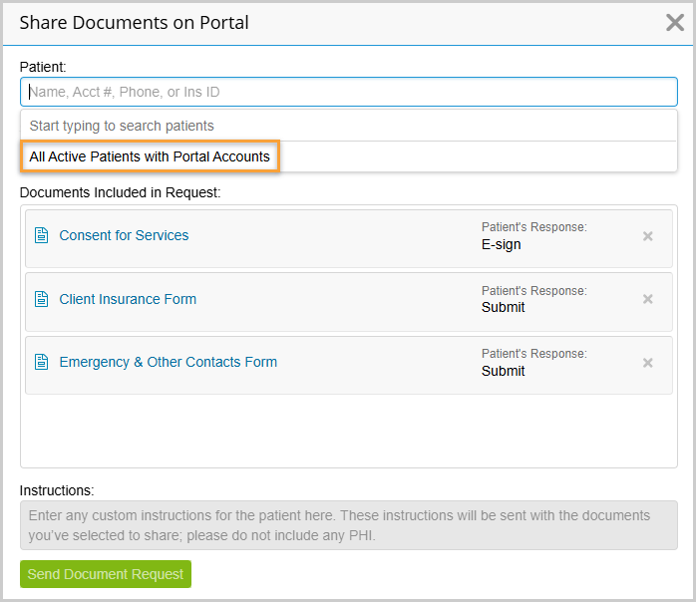Image resolution: width=696 pixels, height=602 pixels.
Task: Click the Patient search input field
Action: tap(348, 92)
